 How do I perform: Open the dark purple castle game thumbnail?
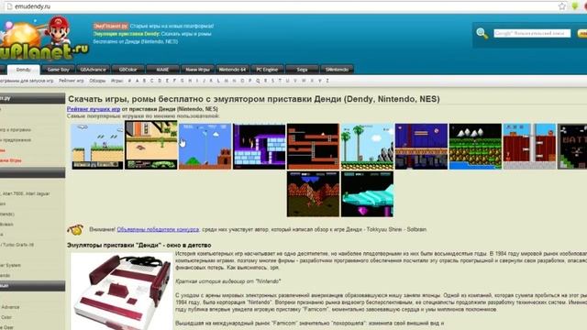[x=259, y=147]
